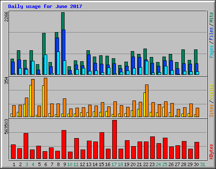Click day label 17 on the x-axis

click(114, 164)
